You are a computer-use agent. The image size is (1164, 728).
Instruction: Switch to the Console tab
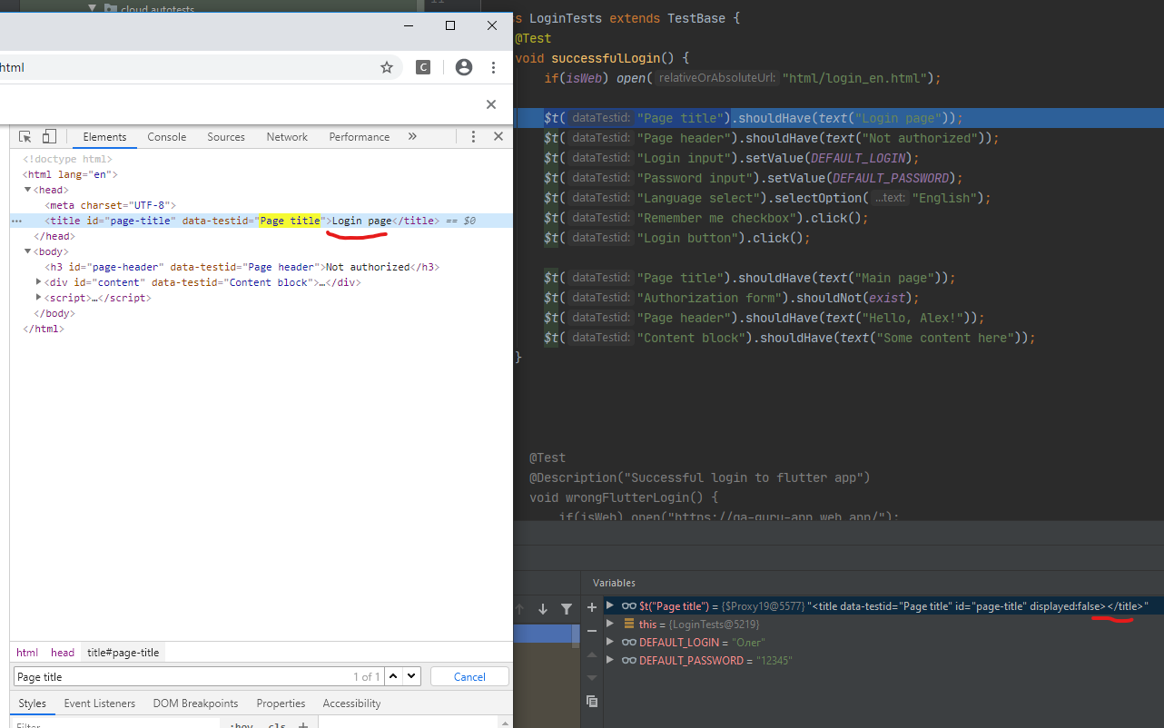167,137
